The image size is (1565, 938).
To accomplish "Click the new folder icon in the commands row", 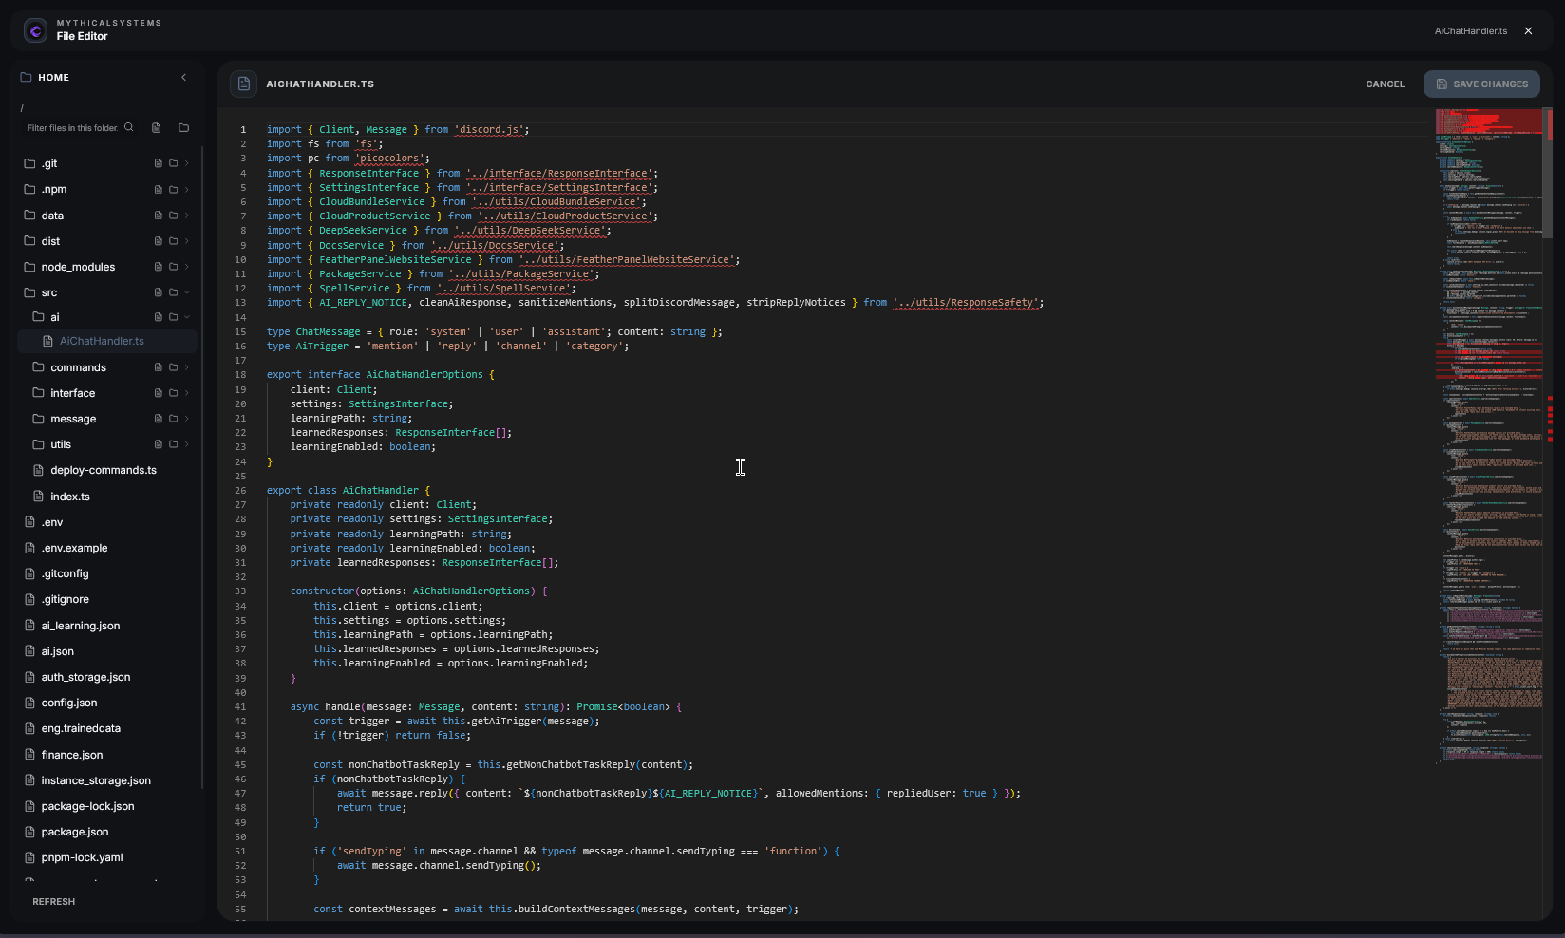I will (174, 367).
